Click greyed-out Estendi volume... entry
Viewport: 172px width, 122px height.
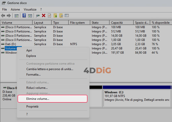tap(53, 82)
